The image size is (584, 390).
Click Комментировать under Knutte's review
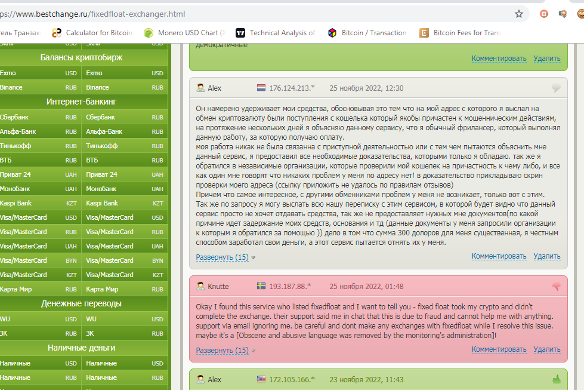[499, 349]
